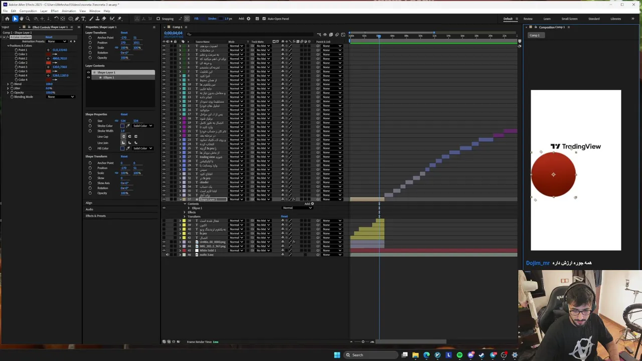Viewport: 642px width, 361px height.
Task: Click toolbar Fill color swatch
Action: click(x=202, y=19)
